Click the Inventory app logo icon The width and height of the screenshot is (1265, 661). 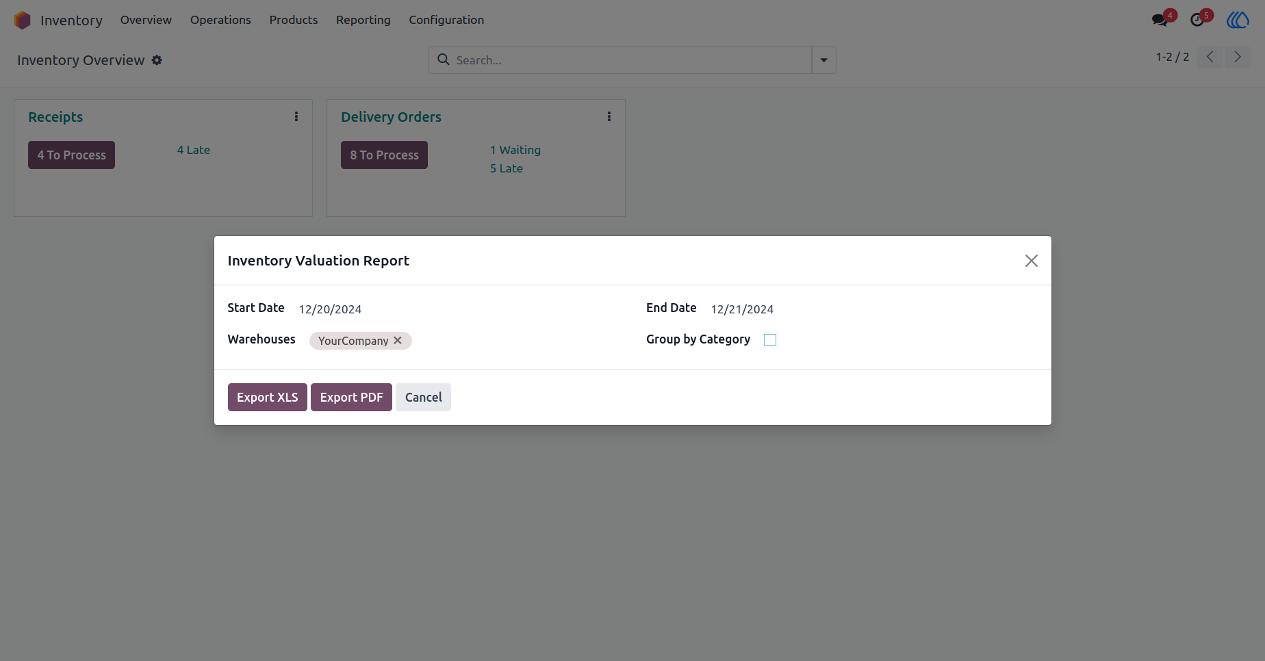pos(23,21)
